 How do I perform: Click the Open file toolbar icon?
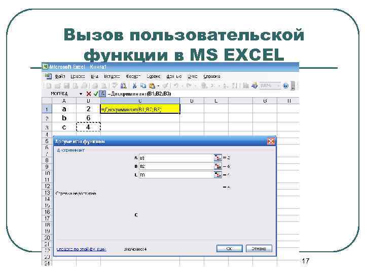click(57, 86)
